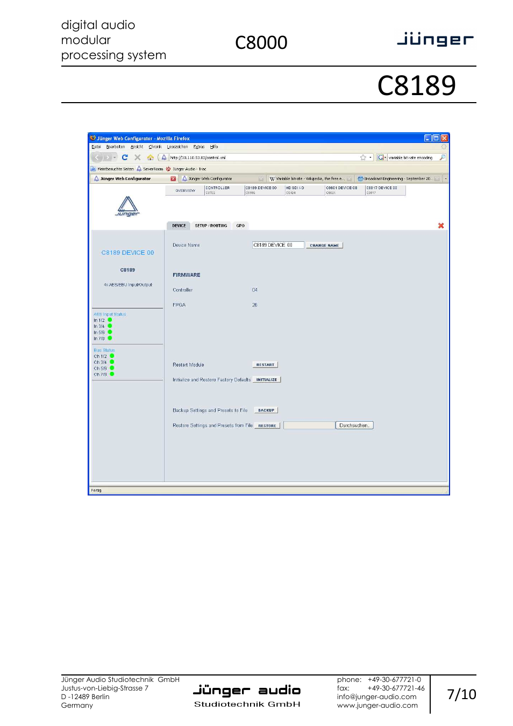Click the RESTART button
This screenshot has width=513, height=726.
point(265,365)
